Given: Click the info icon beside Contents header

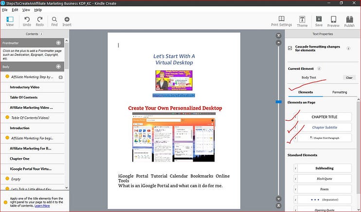Looking at the screenshot, I should [41, 34].
